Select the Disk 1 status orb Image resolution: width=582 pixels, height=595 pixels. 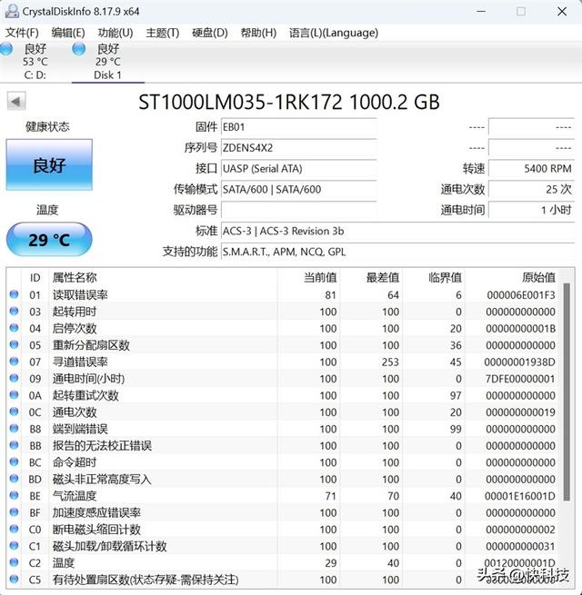(x=78, y=48)
